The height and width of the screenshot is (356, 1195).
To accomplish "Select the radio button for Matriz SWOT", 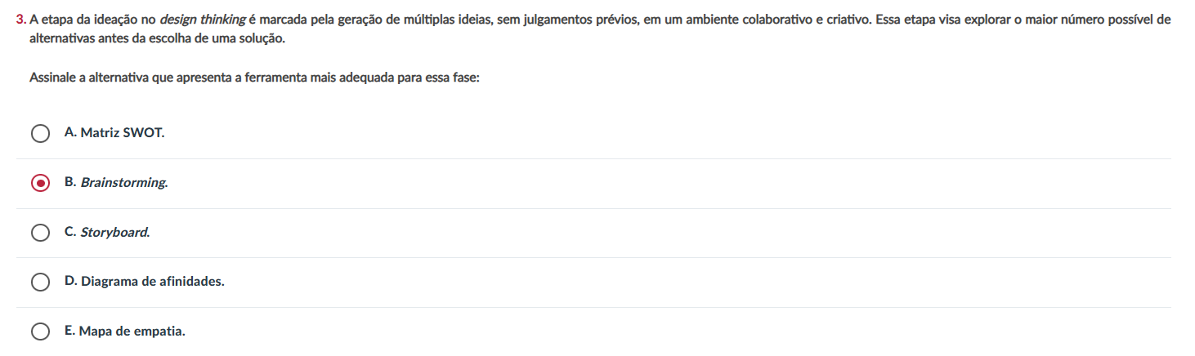I will (x=40, y=133).
